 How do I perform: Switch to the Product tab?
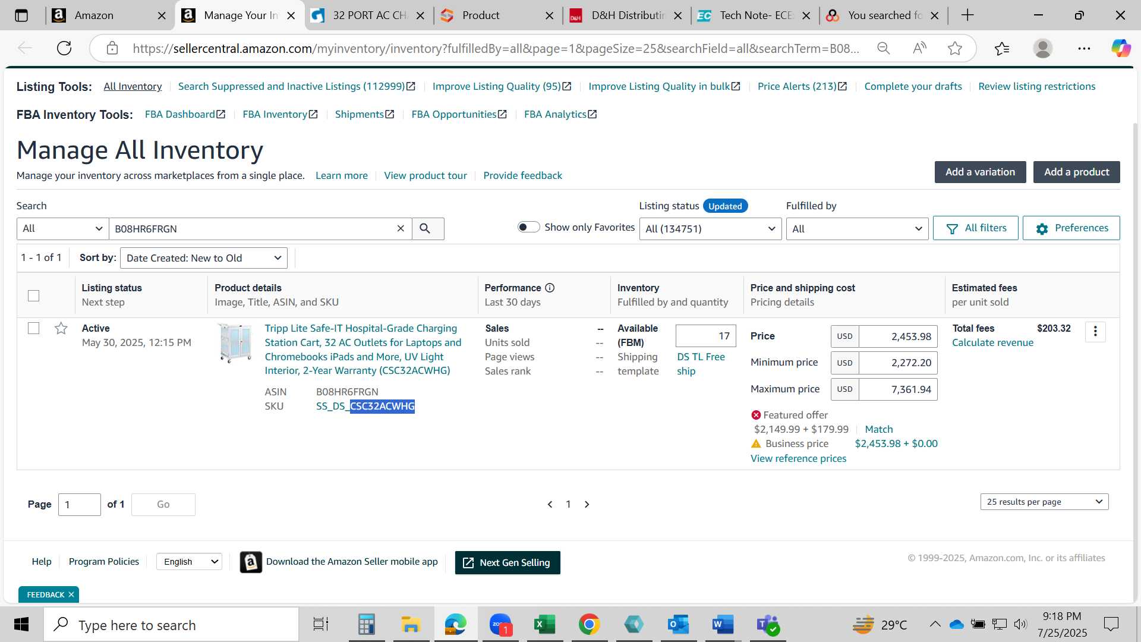(498, 15)
